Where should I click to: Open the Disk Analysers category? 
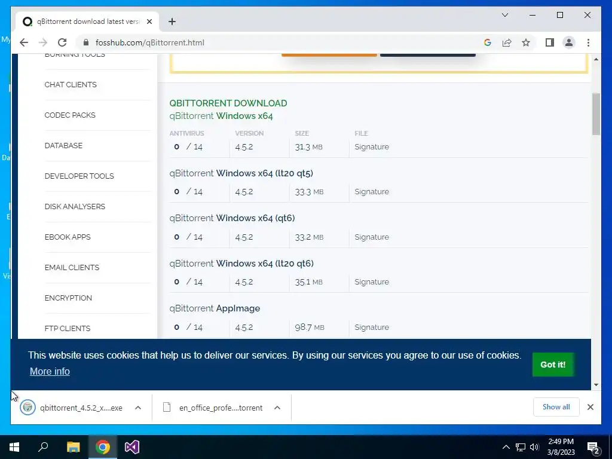pos(75,206)
